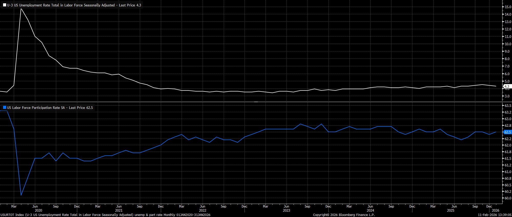Grab the divider handle between the two chart panels

(x=256, y=102)
